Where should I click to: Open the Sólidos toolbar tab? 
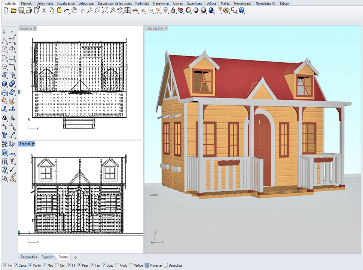(211, 3)
